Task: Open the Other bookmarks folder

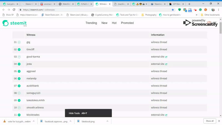Action: tap(210, 15)
